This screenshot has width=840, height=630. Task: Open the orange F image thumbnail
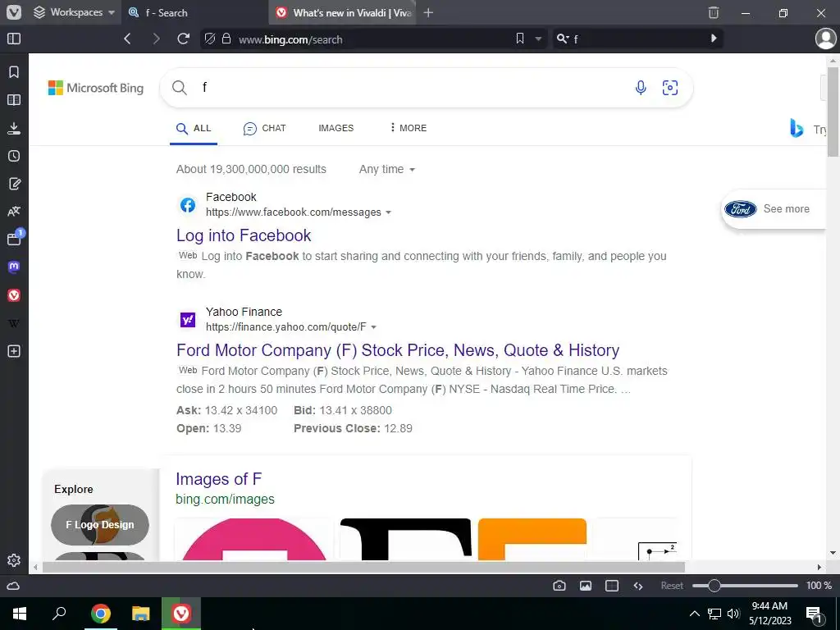coord(532,539)
